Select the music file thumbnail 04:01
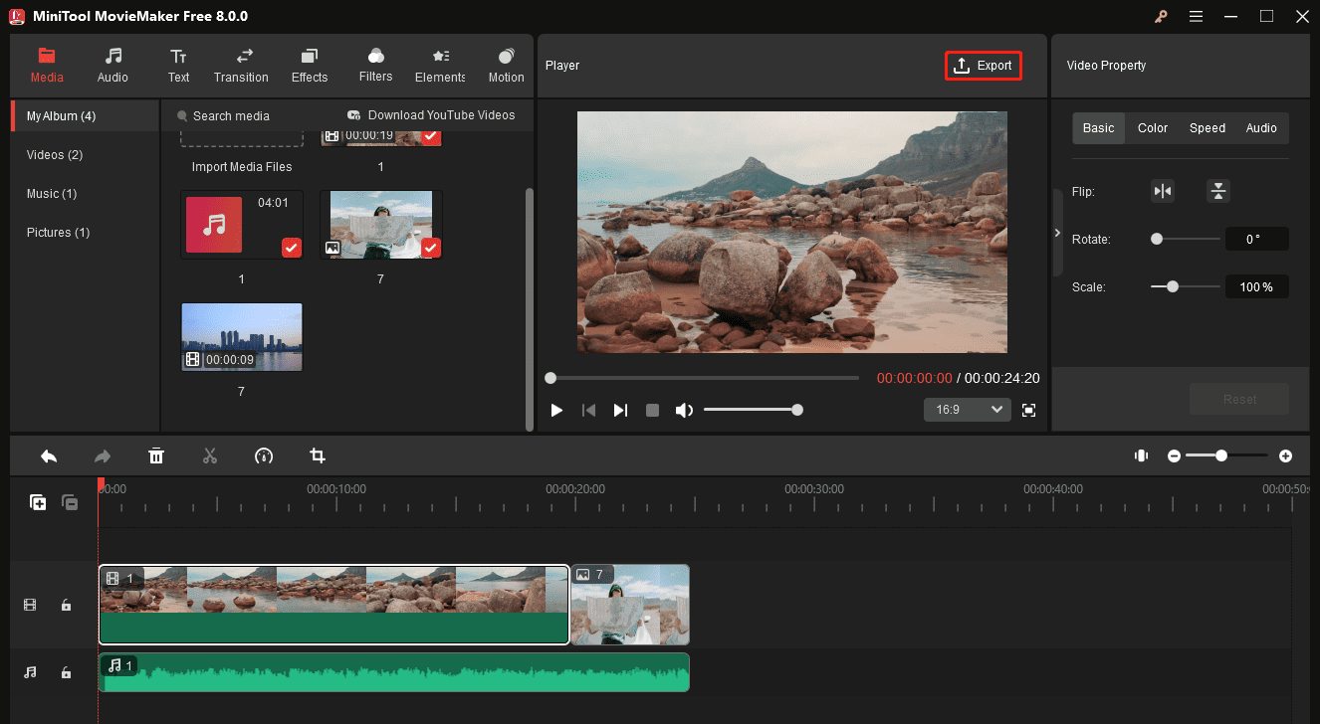This screenshot has height=724, width=1320. click(x=242, y=225)
